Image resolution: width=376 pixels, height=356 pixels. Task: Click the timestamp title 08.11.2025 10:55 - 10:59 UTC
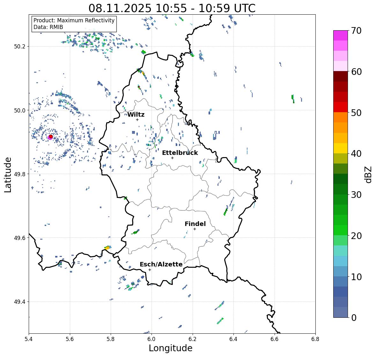tap(172, 8)
